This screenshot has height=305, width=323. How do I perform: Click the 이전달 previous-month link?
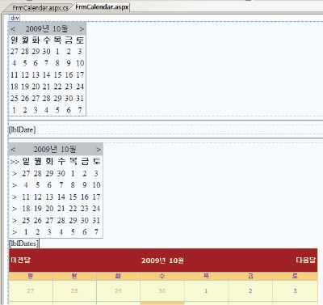pos(21,260)
